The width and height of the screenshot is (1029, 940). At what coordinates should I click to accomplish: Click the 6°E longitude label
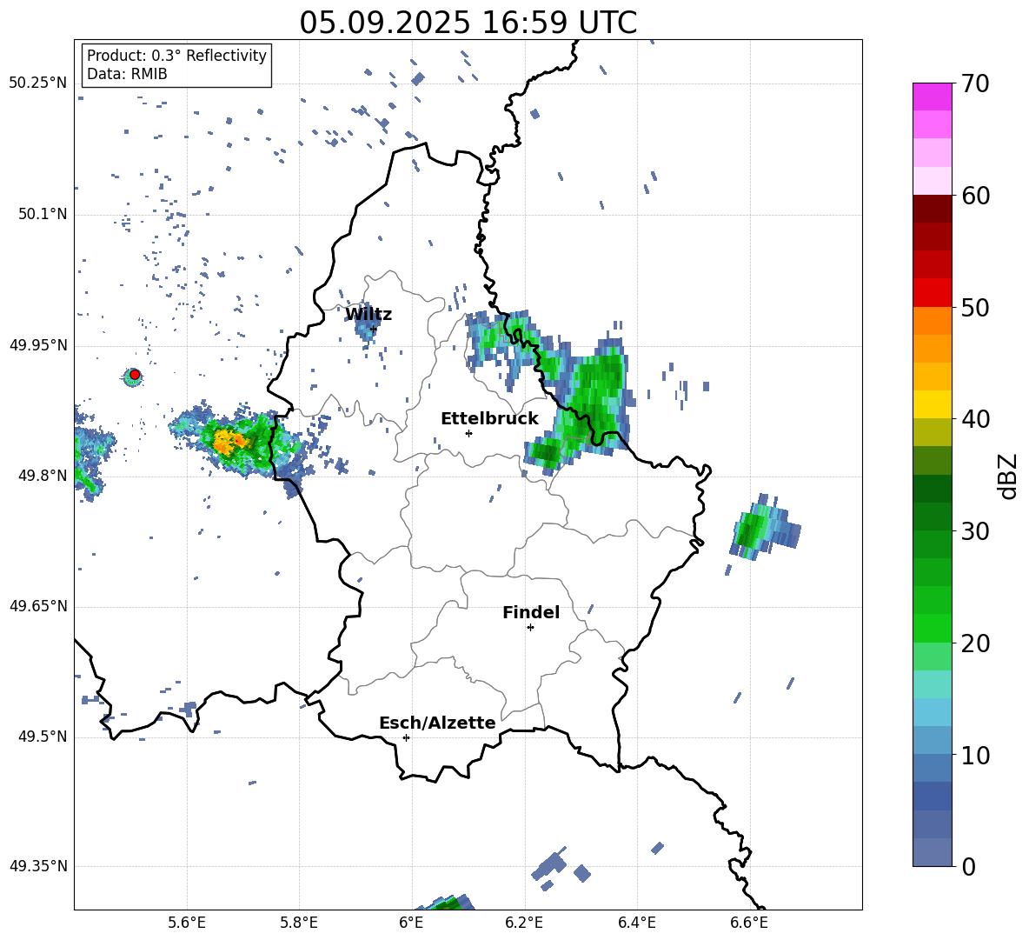point(411,923)
